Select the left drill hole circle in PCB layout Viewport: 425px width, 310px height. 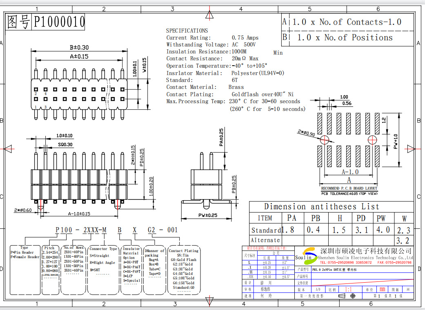325,140
